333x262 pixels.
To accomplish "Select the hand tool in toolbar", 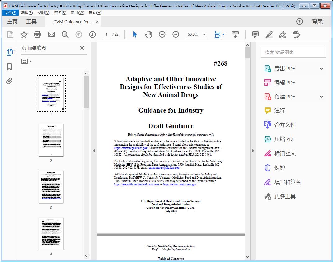I will coord(148,35).
